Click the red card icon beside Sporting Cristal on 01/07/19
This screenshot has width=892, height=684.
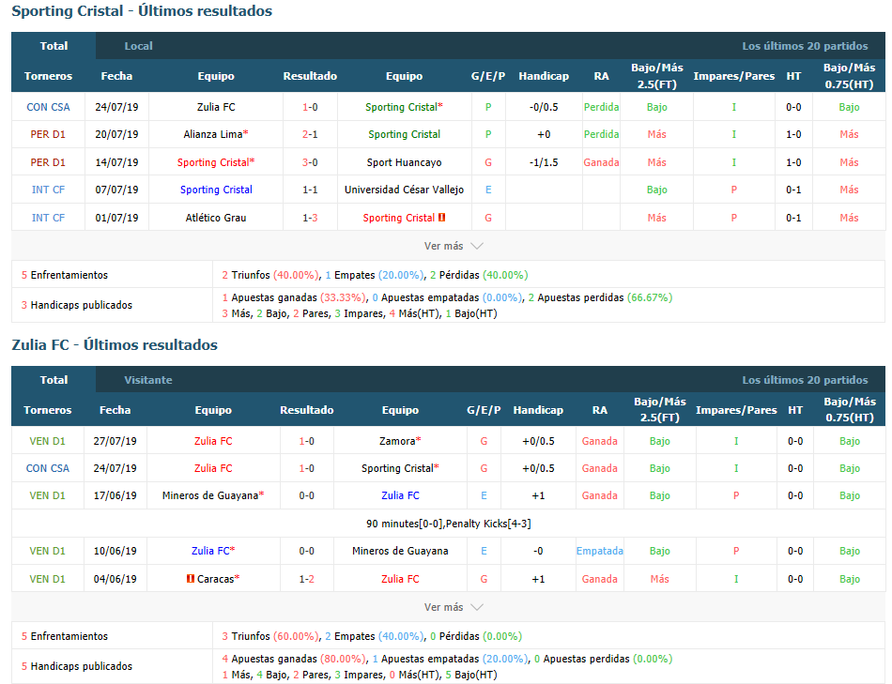click(x=442, y=217)
